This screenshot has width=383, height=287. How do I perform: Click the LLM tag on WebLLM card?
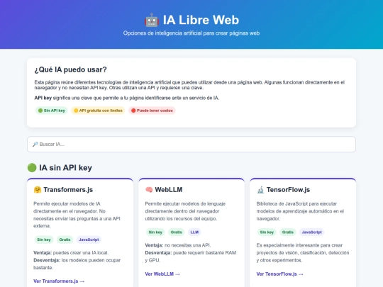pyautogui.click(x=194, y=232)
